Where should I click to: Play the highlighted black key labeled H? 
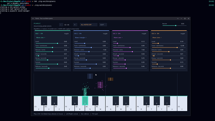[85, 101]
